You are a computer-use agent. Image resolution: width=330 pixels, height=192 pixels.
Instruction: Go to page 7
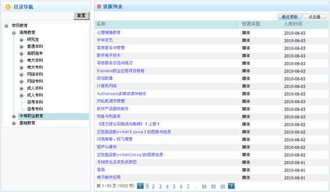[188, 186]
